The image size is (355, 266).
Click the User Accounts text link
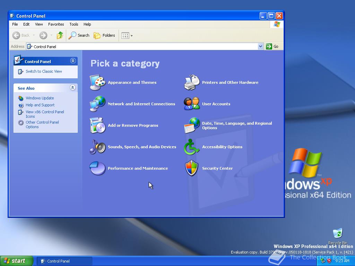pos(216,104)
